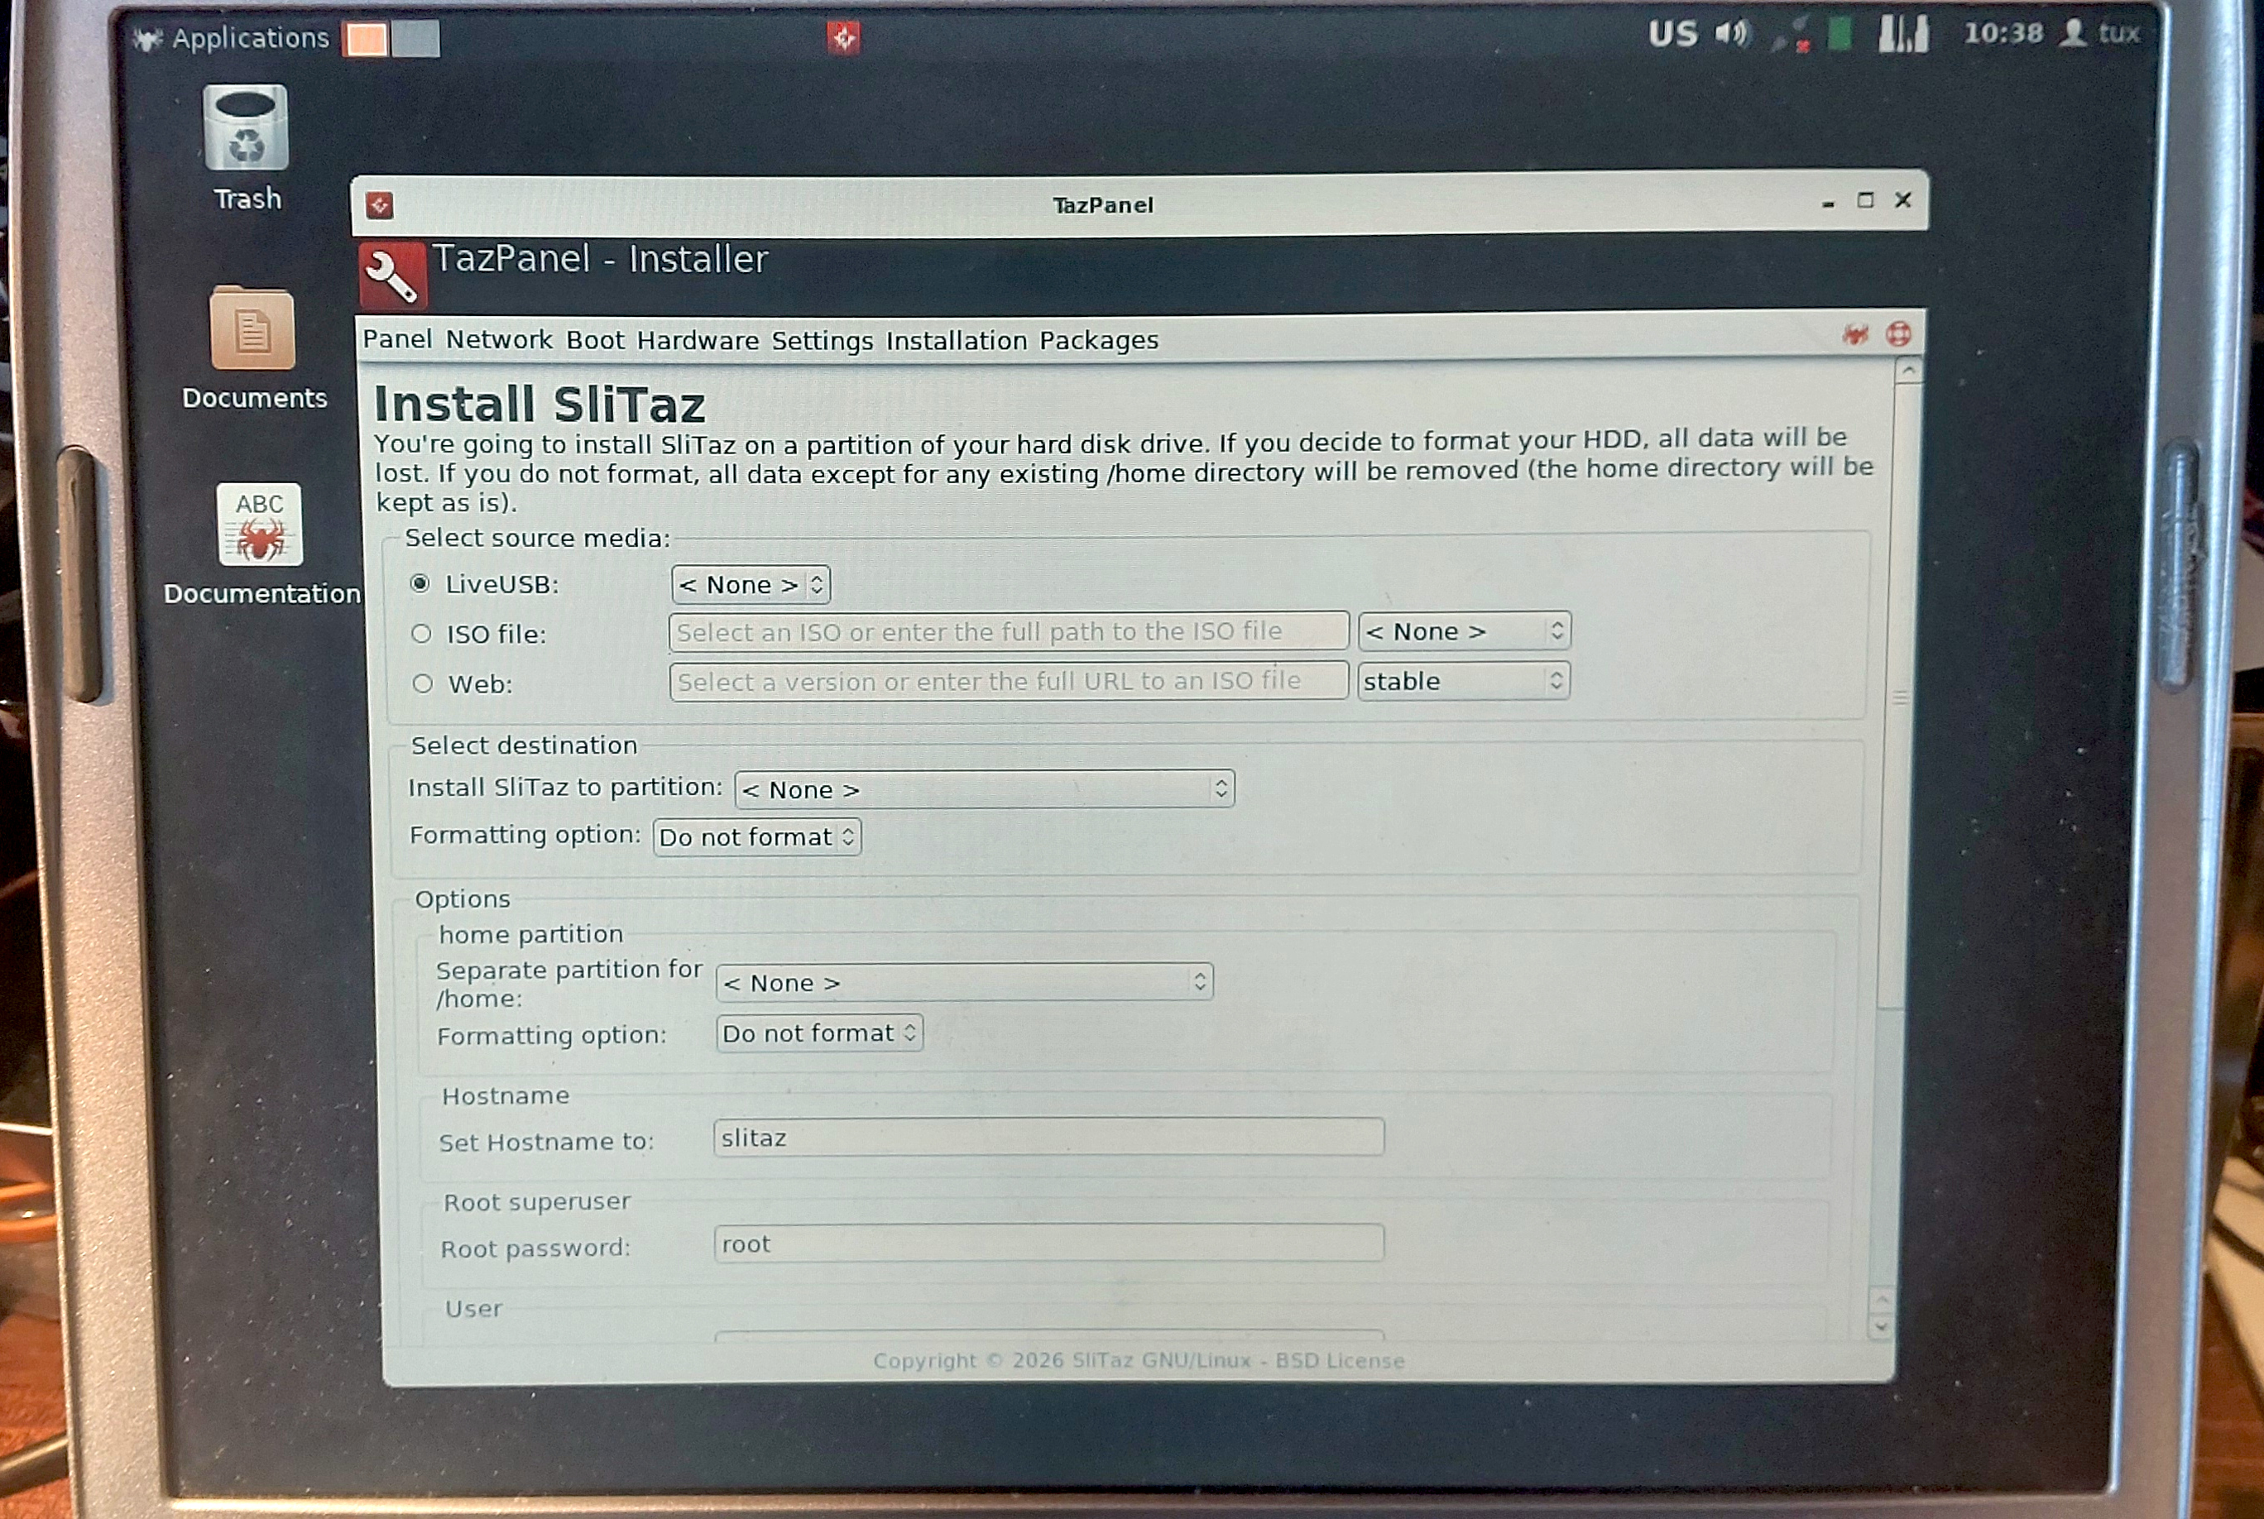Click the green battery indicator icon
Image resolution: width=2264 pixels, height=1519 pixels.
click(1839, 34)
